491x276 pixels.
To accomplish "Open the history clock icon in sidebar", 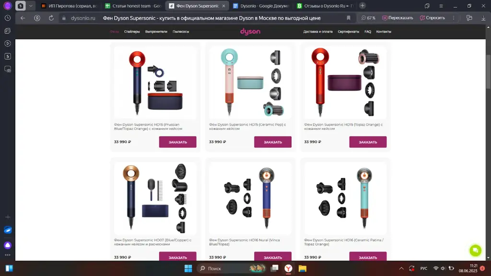I will point(8,18).
